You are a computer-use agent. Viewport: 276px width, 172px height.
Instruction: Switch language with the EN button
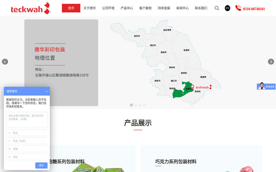(x=227, y=8)
